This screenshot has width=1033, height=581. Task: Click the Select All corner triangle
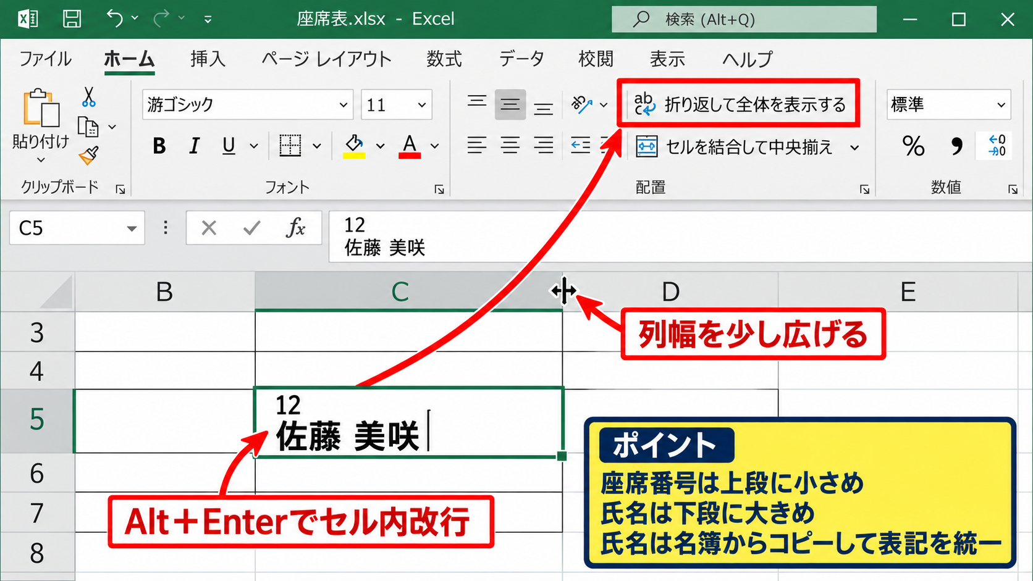[57, 293]
